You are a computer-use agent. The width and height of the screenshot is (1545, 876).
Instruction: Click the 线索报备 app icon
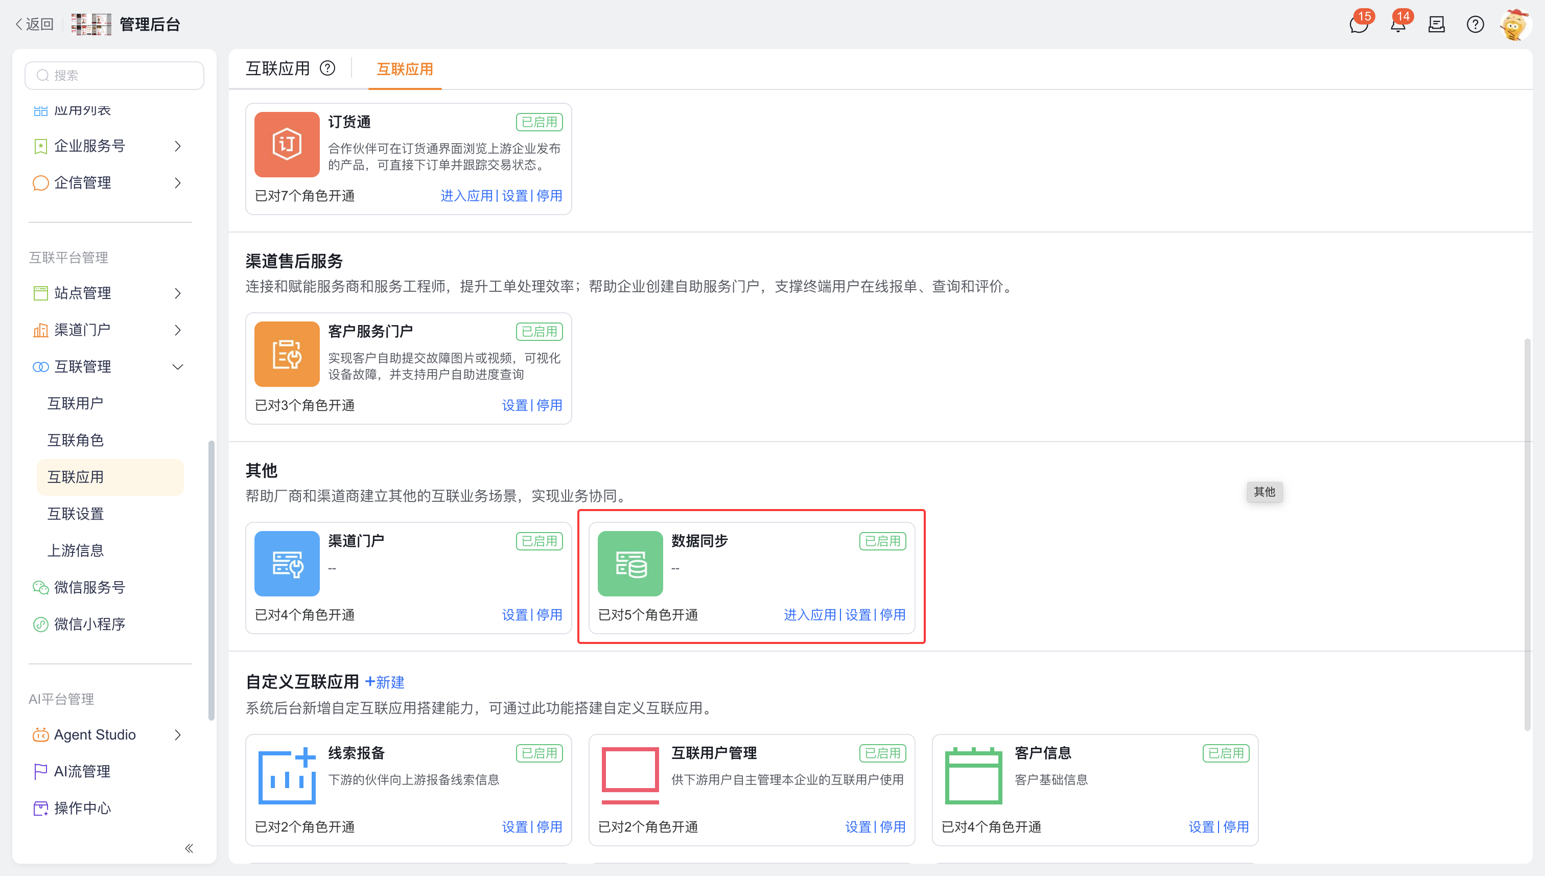(x=287, y=775)
